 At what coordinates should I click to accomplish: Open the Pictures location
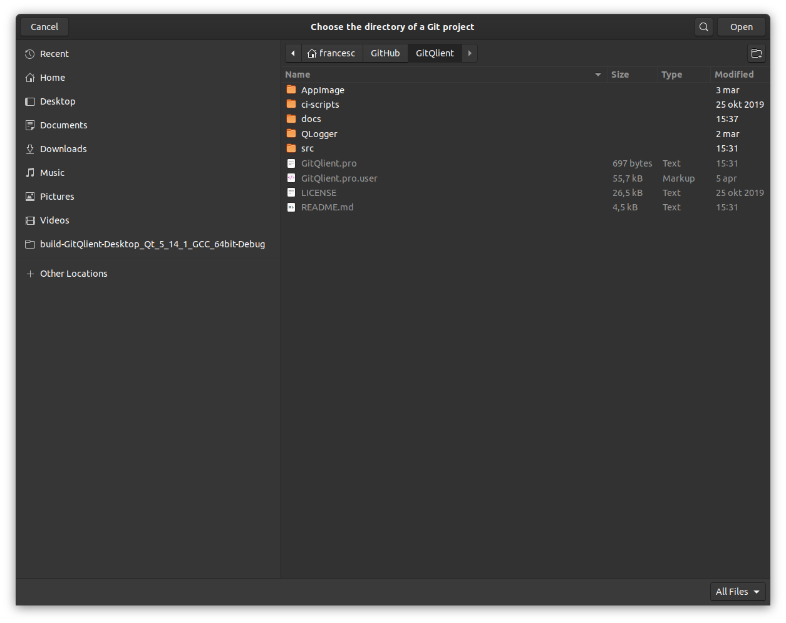click(56, 197)
